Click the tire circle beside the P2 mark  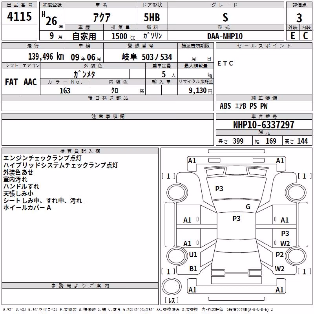[297, 256]
